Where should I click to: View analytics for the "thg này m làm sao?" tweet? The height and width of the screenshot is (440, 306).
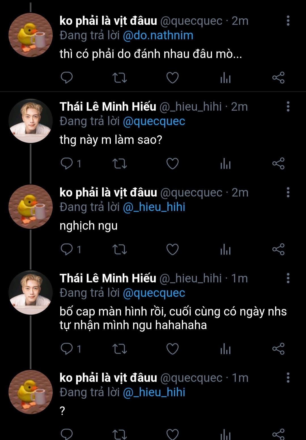pos(226,164)
